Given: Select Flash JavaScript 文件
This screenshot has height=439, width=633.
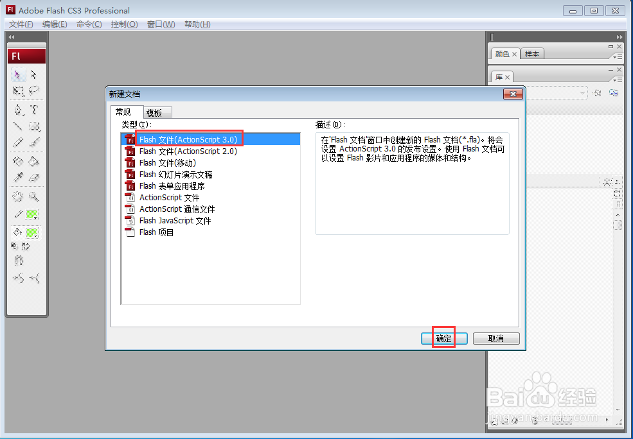Looking at the screenshot, I should click(x=210, y=221).
